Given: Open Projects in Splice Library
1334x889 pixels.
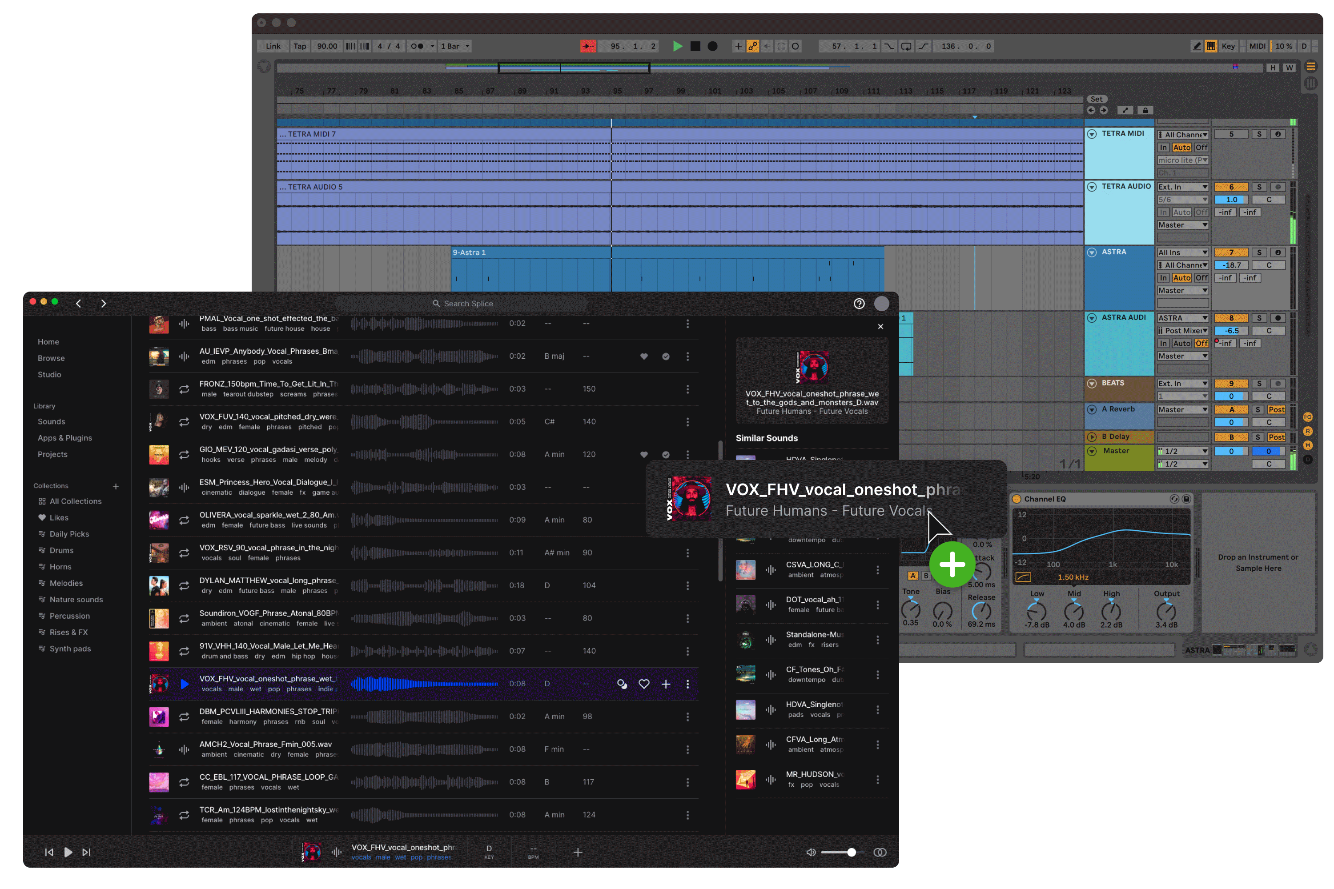Looking at the screenshot, I should tap(52, 455).
